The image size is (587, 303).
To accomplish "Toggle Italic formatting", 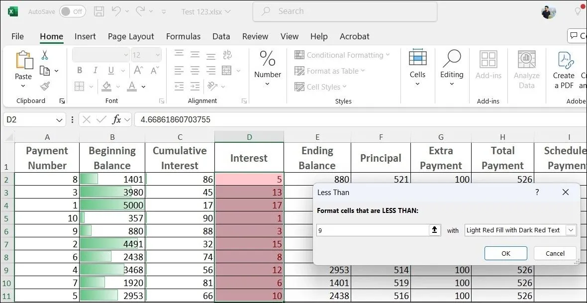I will point(95,71).
